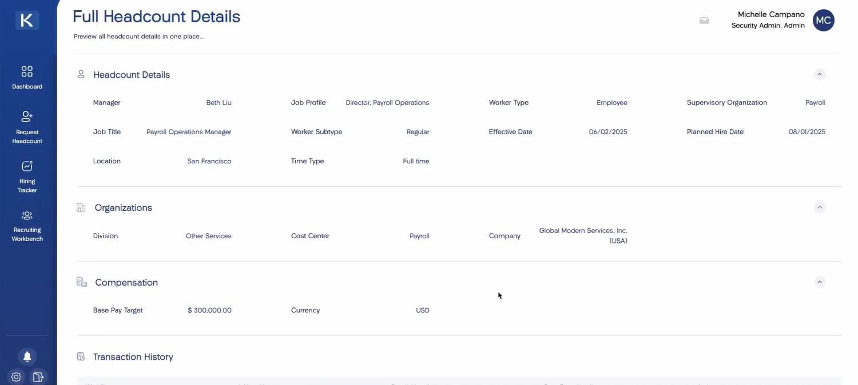The height and width of the screenshot is (385, 858).
Task: Click the Headcount Details section heading
Action: point(132,75)
